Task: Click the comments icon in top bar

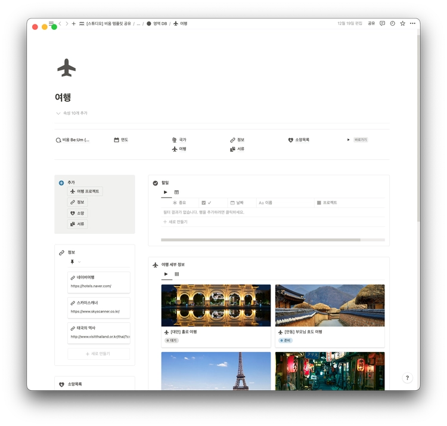Action: pyautogui.click(x=382, y=24)
